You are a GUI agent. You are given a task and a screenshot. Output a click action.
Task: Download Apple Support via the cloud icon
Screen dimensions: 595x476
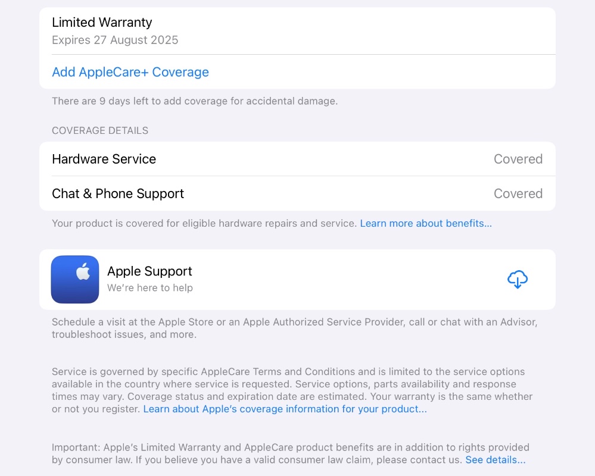pyautogui.click(x=517, y=279)
